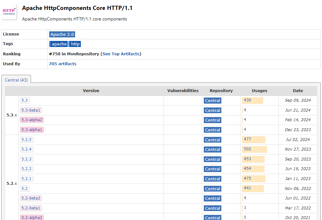
Task: Open version 5.3-alpha2
Action: pyautogui.click(x=32, y=120)
